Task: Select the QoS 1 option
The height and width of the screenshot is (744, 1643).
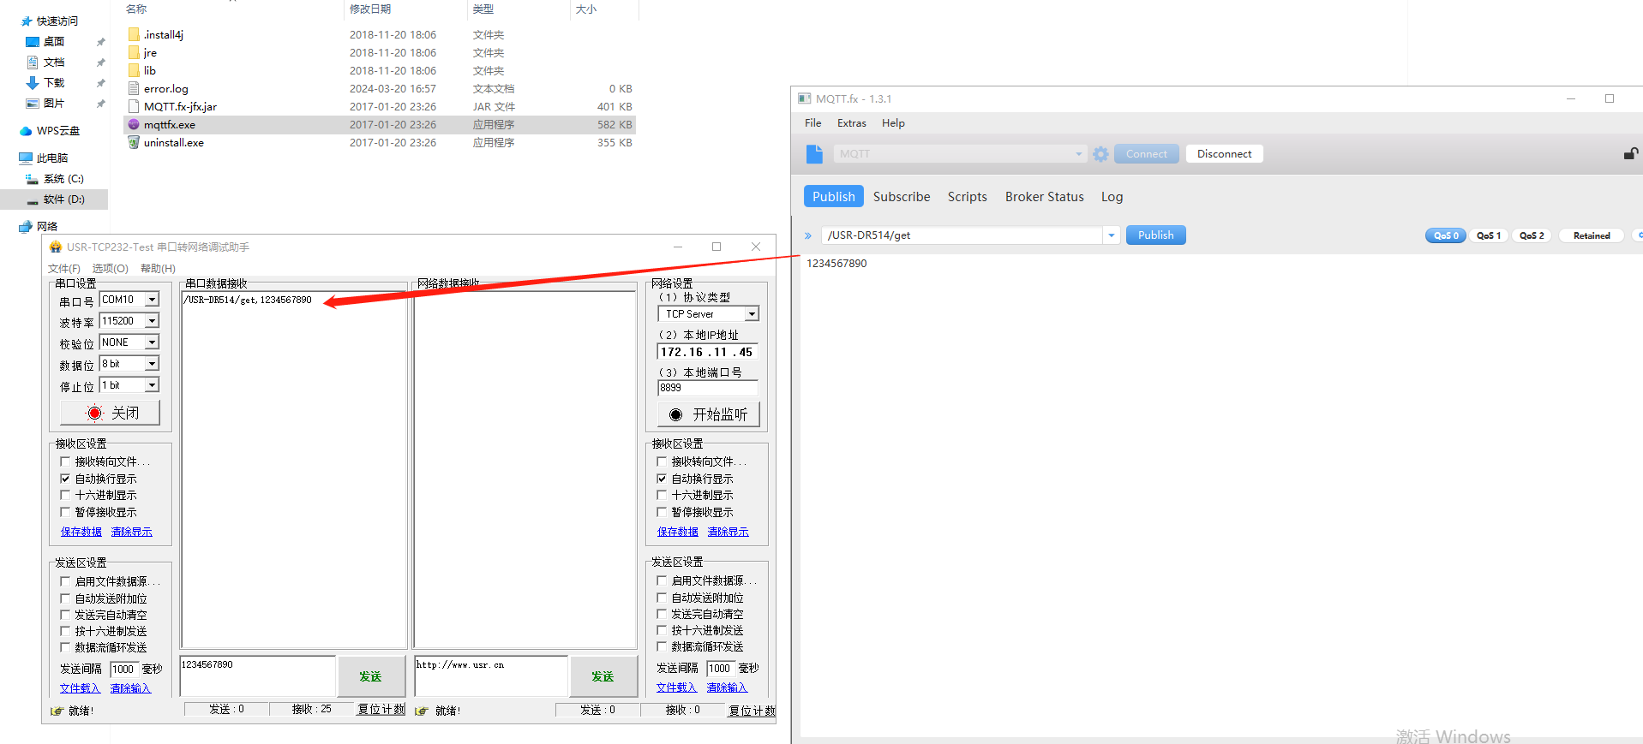Action: pyautogui.click(x=1488, y=235)
